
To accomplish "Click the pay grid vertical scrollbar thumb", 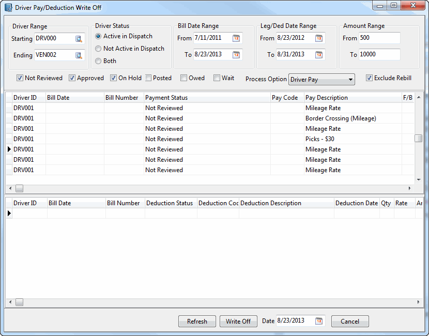I will pyautogui.click(x=418, y=138).
